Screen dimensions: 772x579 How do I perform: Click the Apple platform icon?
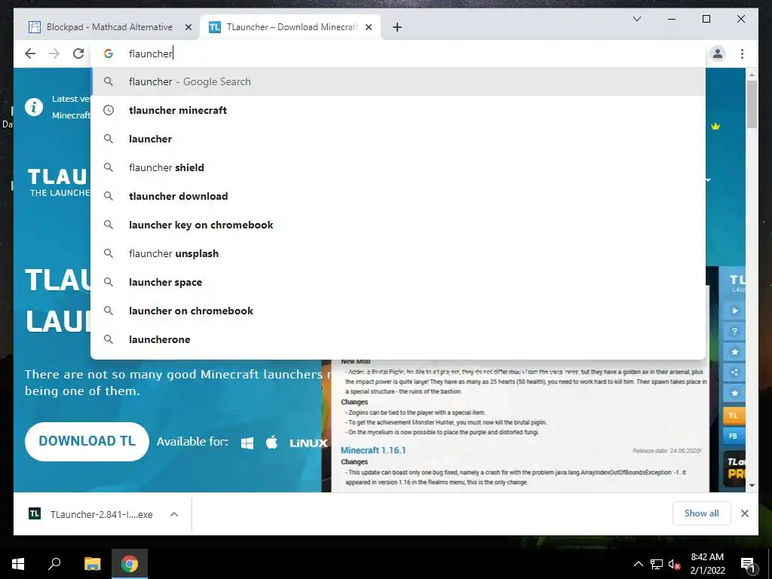tap(271, 442)
